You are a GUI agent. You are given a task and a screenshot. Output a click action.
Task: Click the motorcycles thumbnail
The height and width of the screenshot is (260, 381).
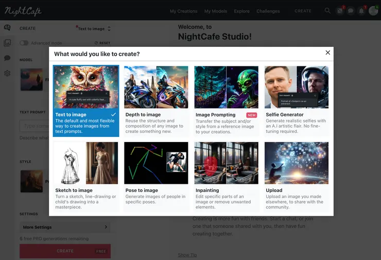[x=156, y=87]
